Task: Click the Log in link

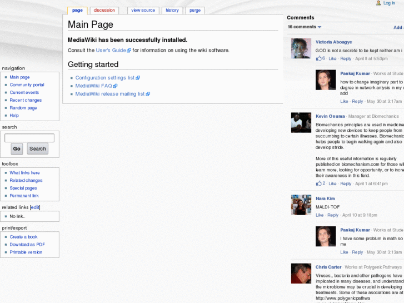Action: (x=389, y=3)
